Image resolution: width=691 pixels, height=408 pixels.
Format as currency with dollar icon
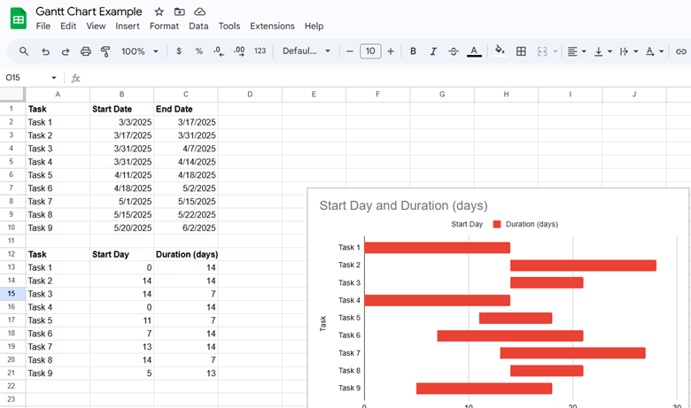tap(179, 51)
